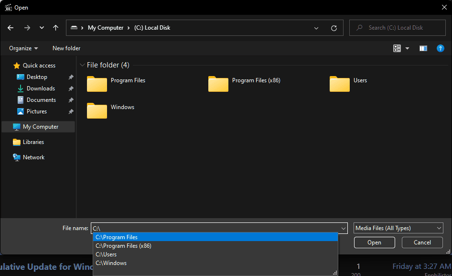Expand address bar history dropdown
Image resolution: width=452 pixels, height=276 pixels.
316,28
